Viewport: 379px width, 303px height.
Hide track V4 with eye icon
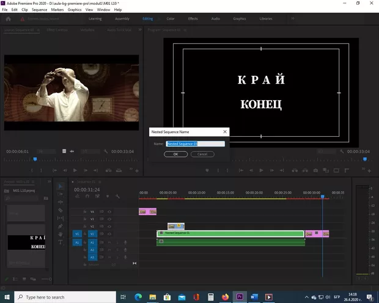109,211
